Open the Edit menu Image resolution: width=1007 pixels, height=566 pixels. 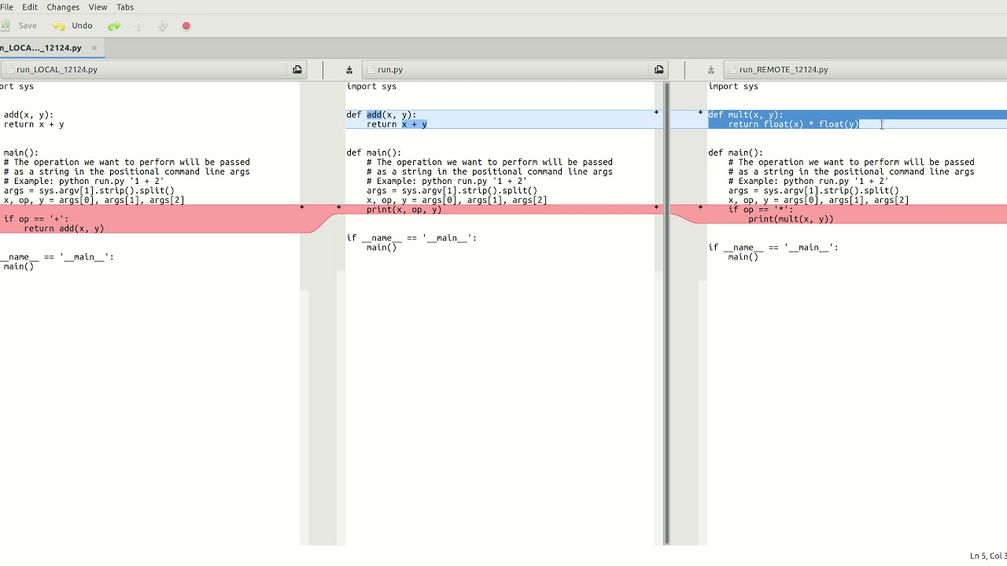[30, 7]
